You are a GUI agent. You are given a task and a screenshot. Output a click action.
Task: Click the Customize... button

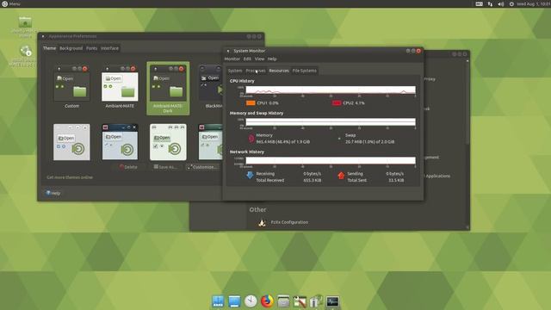203,167
